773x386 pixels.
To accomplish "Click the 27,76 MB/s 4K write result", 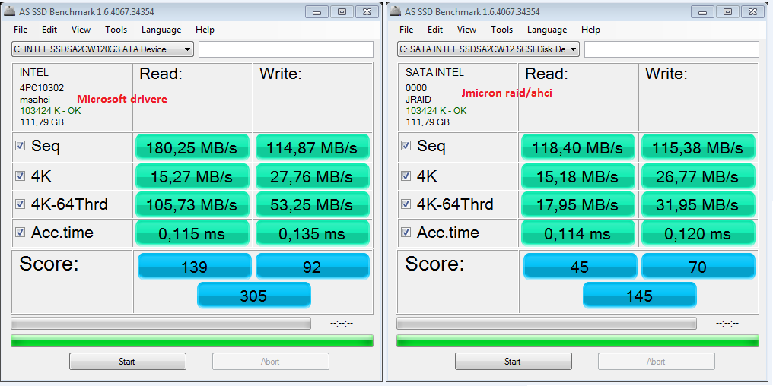I will pos(313,176).
